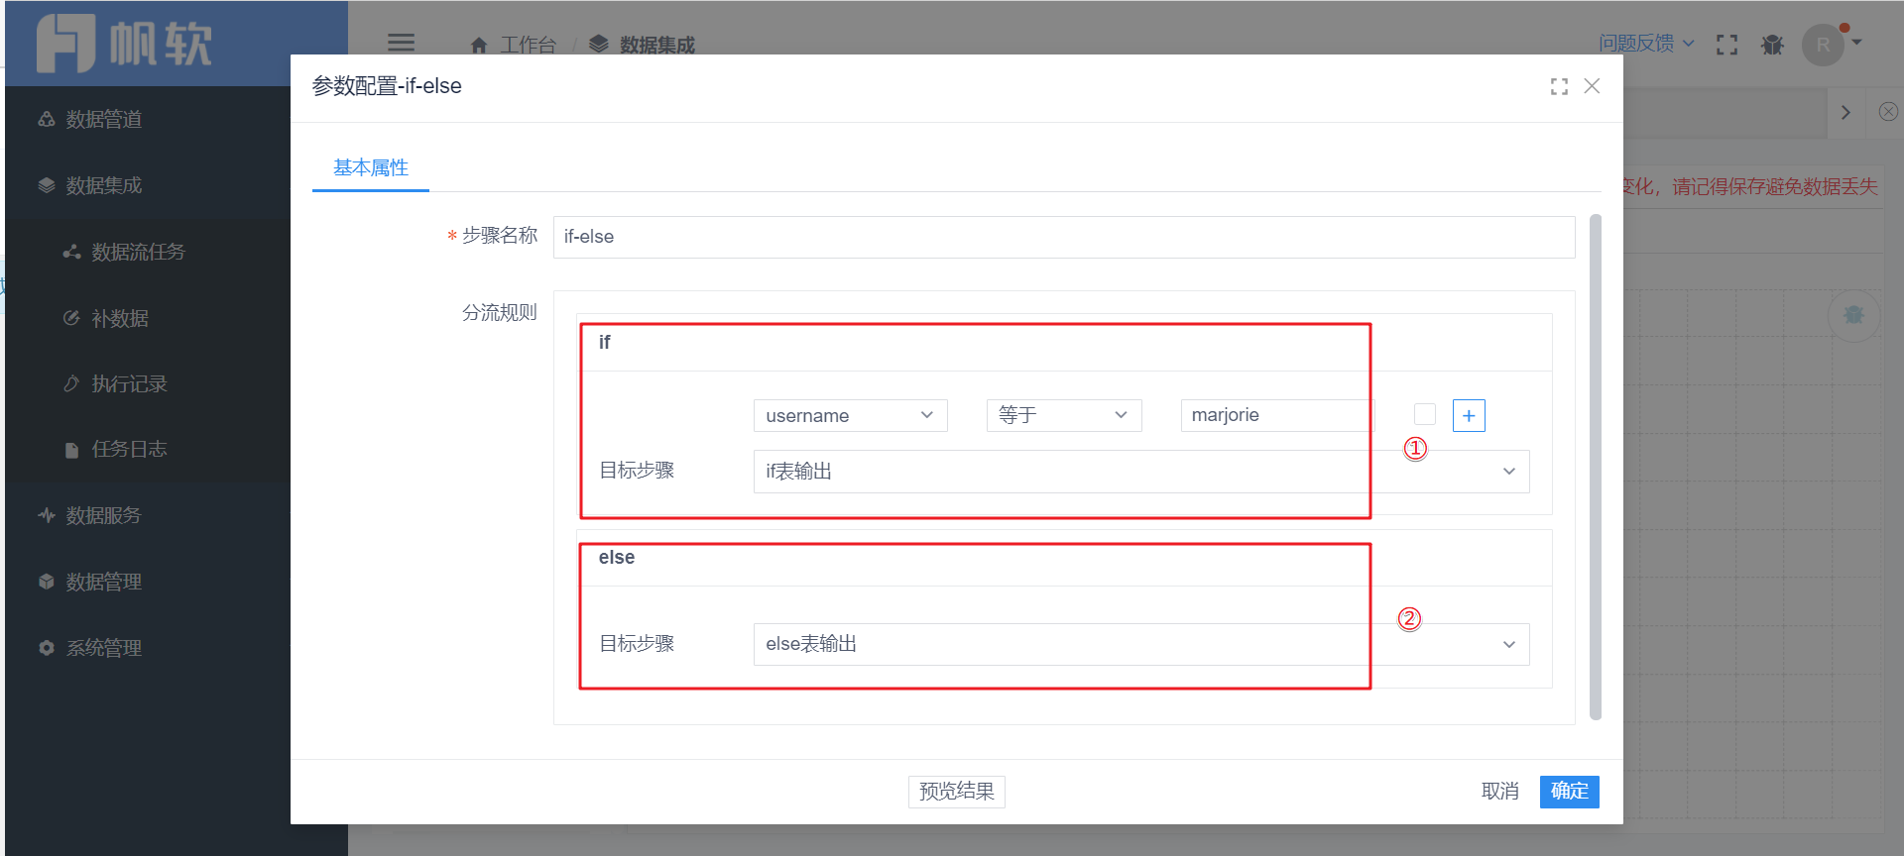Click the bold 'else' section header
The width and height of the screenshot is (1904, 856).
(x=617, y=557)
